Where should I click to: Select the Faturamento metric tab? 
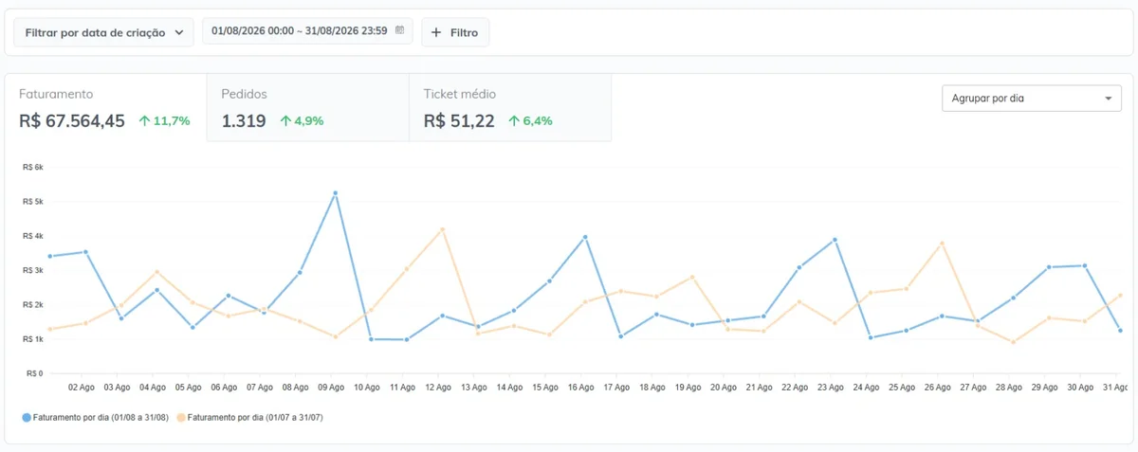click(105, 108)
